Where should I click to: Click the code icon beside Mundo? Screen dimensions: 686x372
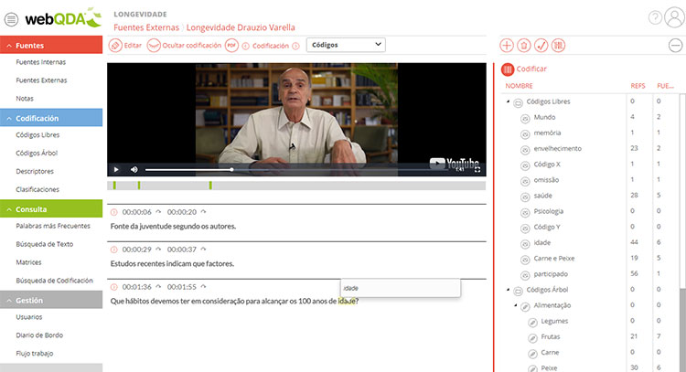click(x=525, y=119)
